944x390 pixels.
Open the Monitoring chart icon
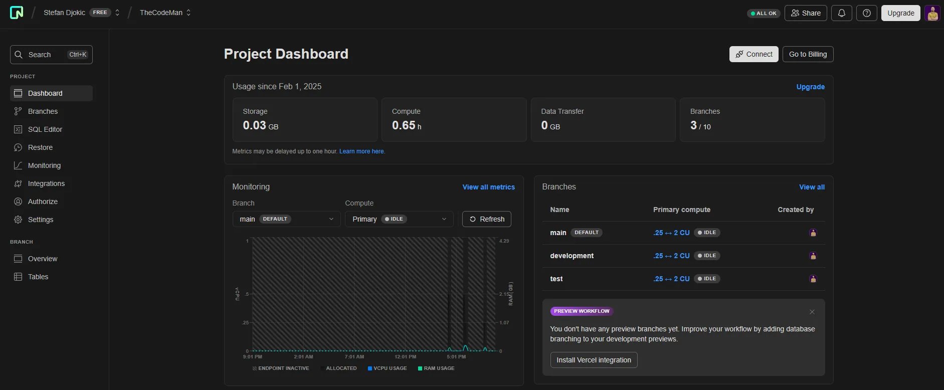click(x=18, y=165)
